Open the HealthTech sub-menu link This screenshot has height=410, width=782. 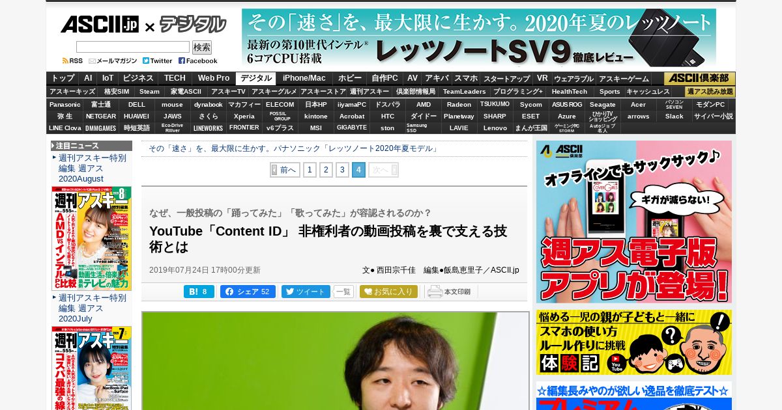570,92
